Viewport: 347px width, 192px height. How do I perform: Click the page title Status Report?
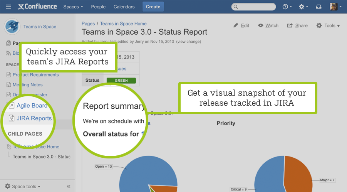point(144,32)
